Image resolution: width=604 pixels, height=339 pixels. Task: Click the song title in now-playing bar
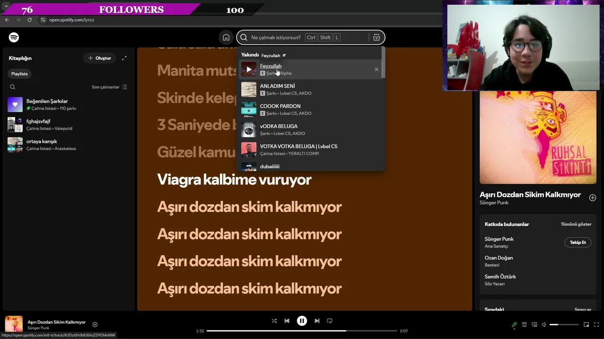coord(57,322)
